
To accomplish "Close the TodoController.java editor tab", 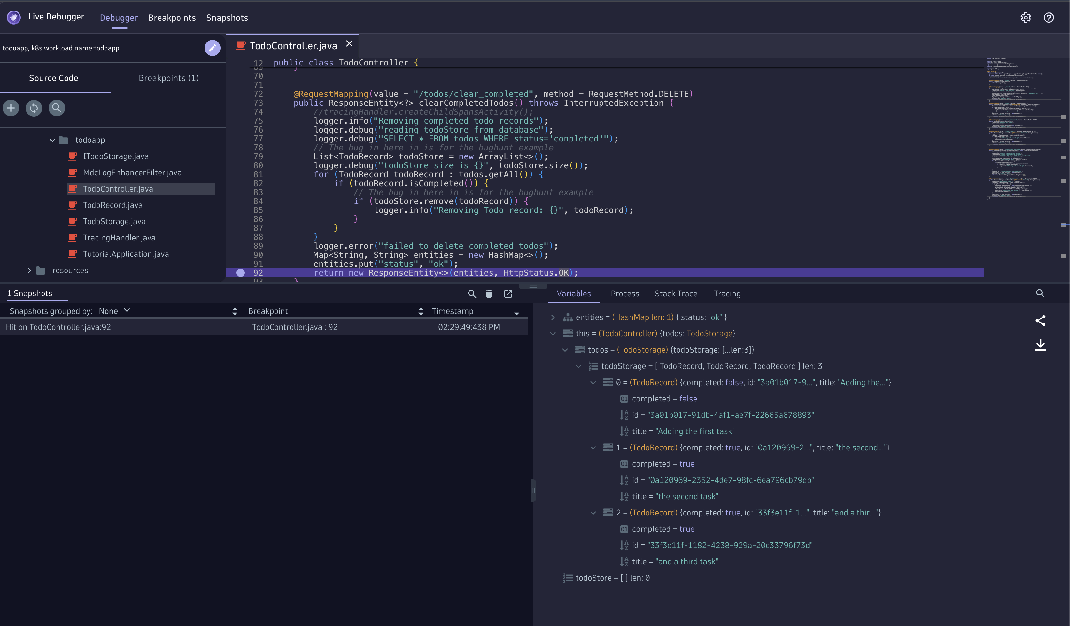I will coord(349,44).
